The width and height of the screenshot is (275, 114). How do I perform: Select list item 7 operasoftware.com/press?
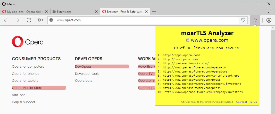click(192, 80)
